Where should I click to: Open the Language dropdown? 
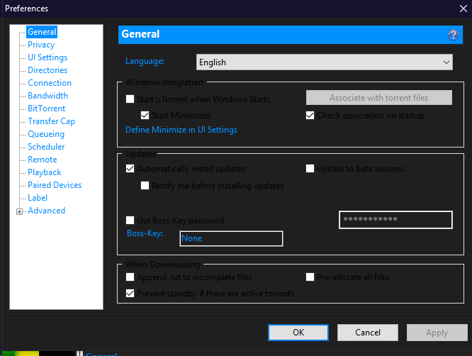(x=324, y=62)
